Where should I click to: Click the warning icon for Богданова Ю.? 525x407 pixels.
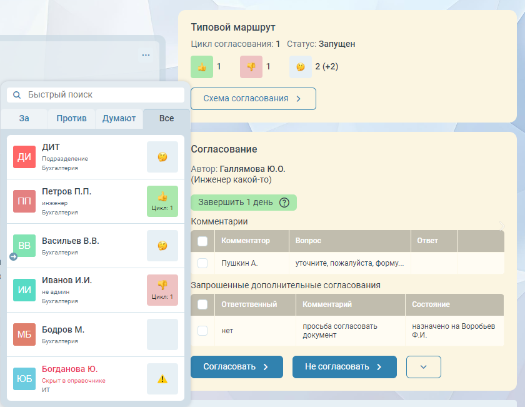tap(162, 379)
